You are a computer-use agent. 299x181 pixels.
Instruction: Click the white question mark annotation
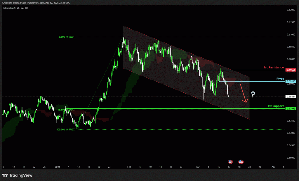[253, 94]
